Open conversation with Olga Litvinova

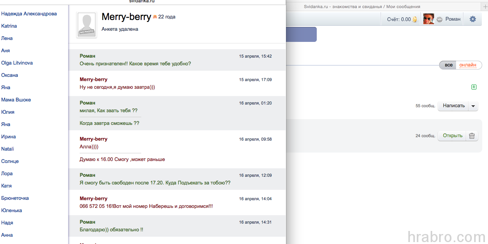(17, 63)
